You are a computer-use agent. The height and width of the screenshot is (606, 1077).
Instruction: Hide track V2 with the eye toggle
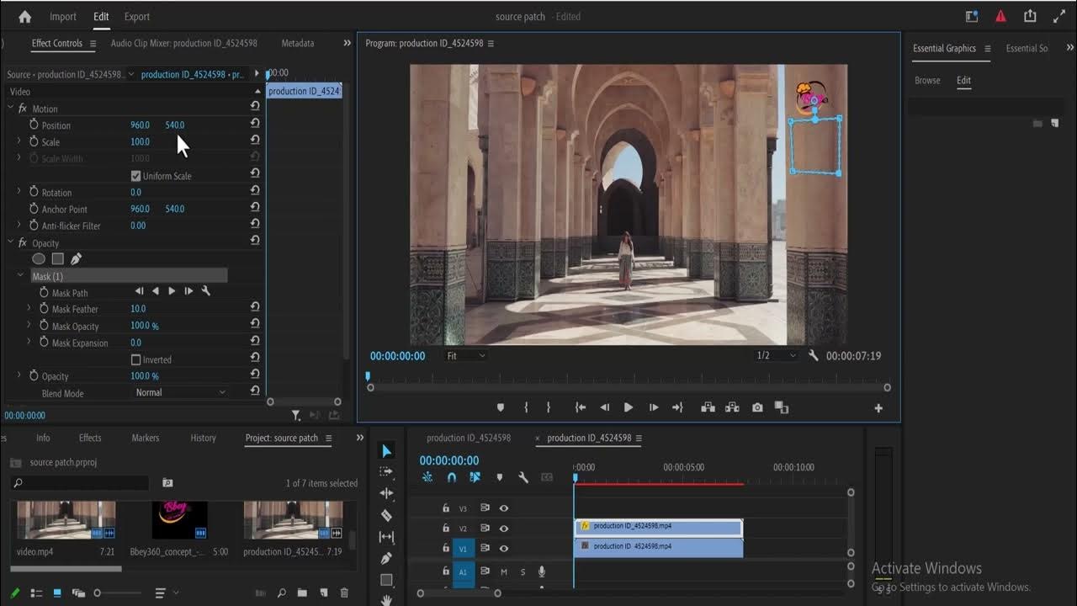point(504,529)
